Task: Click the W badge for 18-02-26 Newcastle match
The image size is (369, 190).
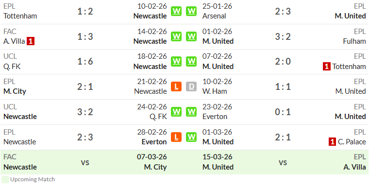Action: pyautogui.click(x=176, y=61)
